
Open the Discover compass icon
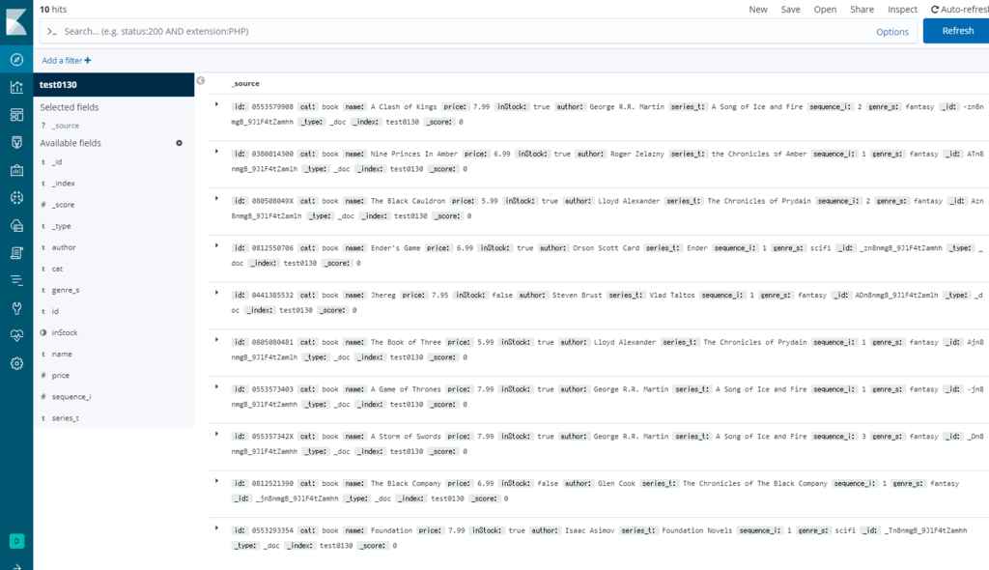pyautogui.click(x=16, y=59)
